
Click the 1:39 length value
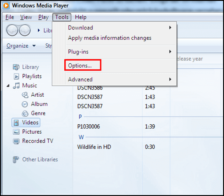click(150, 127)
